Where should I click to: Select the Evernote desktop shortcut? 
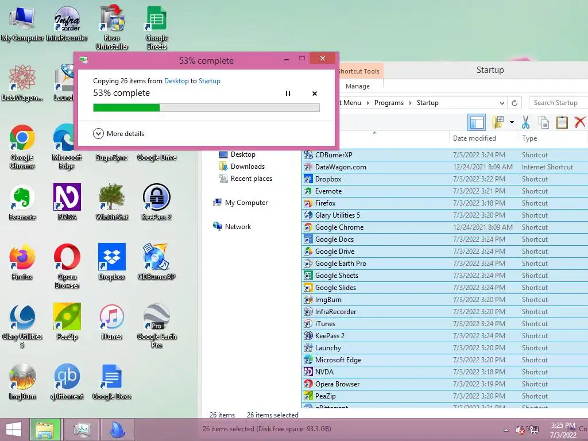tap(22, 203)
